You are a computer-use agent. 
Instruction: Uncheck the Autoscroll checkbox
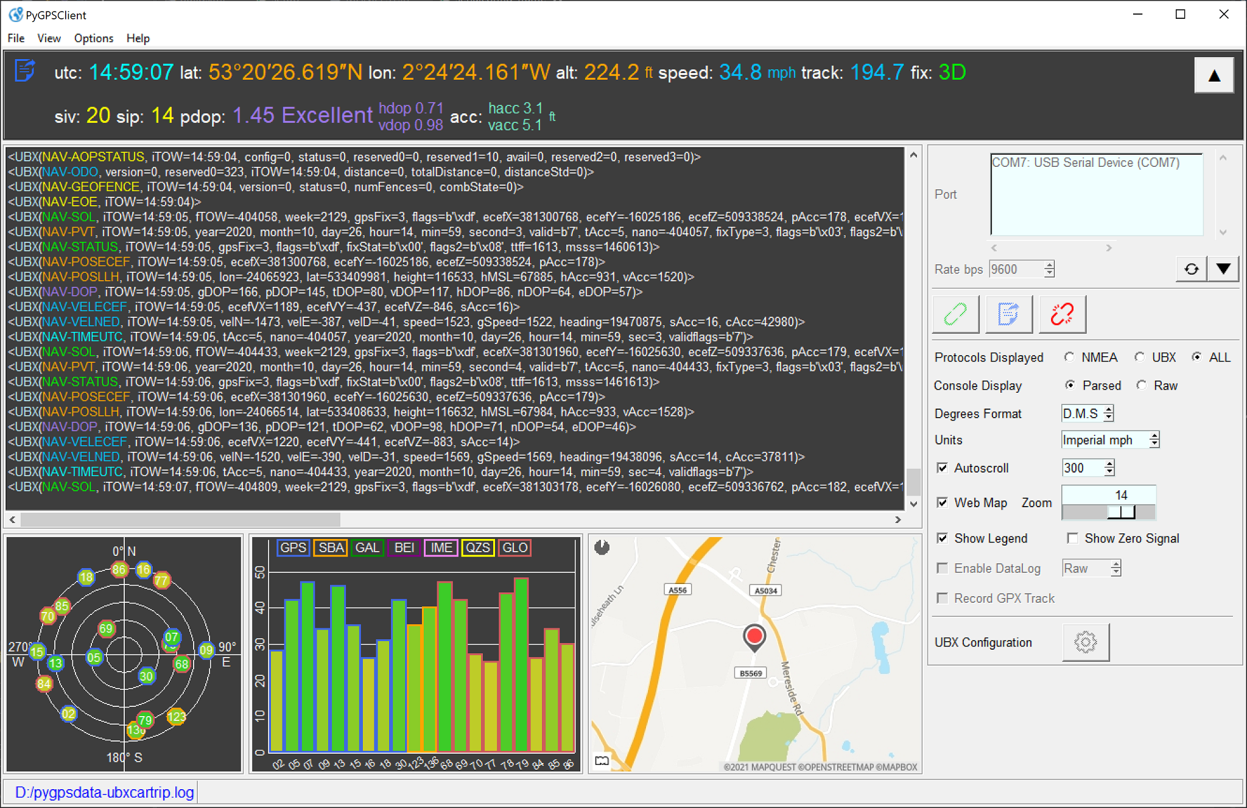(943, 468)
